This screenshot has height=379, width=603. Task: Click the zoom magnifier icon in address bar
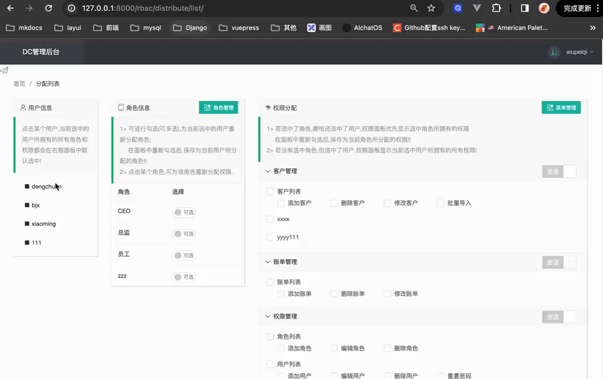pyautogui.click(x=414, y=8)
